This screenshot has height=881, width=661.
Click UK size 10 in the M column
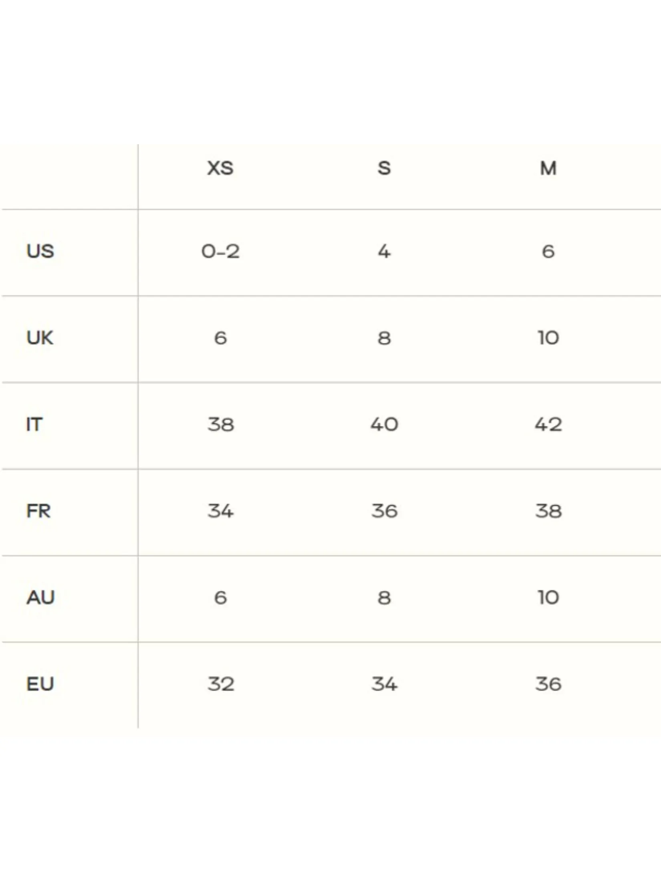point(548,338)
